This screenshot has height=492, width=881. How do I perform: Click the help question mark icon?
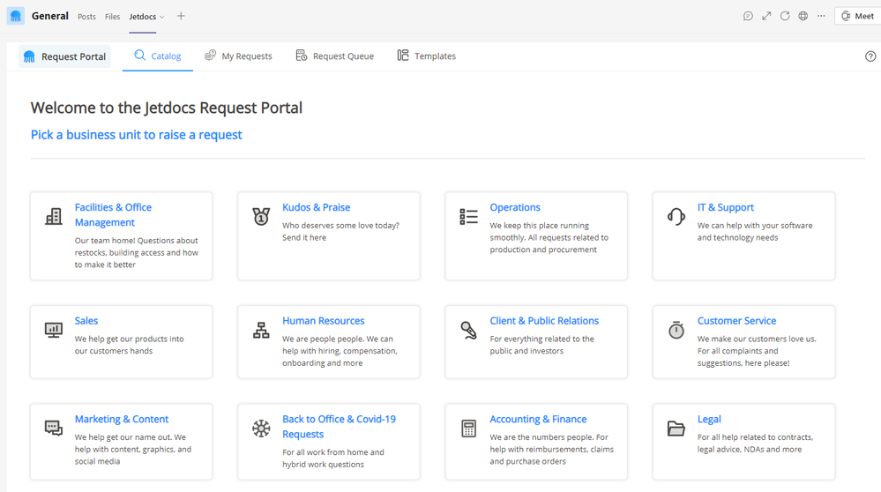point(870,56)
